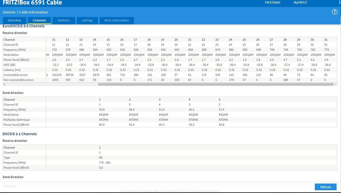341x193 pixels.
Task: Click power level value 4.7
Action: (285, 60)
